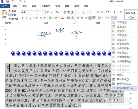The image size is (138, 109).
Task: Choose View Gridlines (查看网格线) menu item
Action: tap(124, 84)
